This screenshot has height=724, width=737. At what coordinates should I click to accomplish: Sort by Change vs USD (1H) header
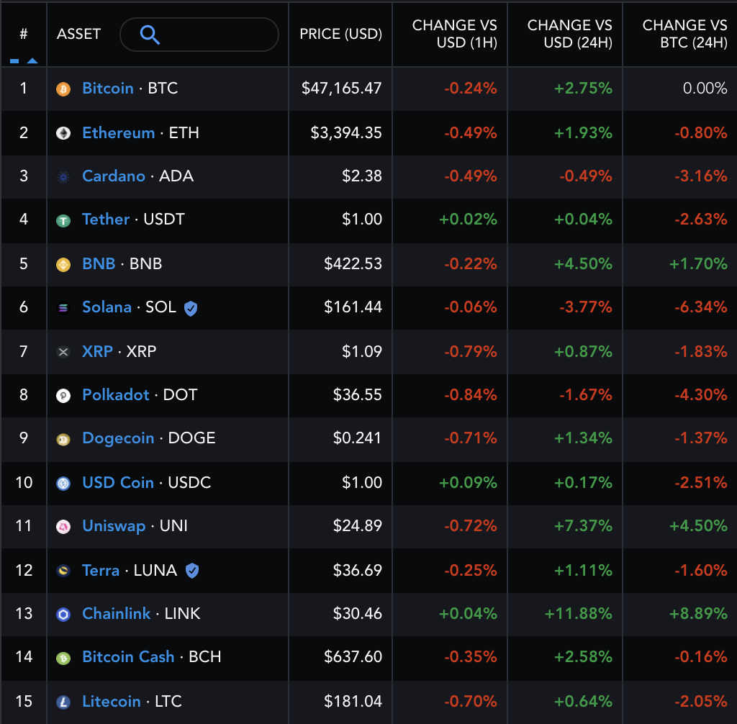(454, 34)
